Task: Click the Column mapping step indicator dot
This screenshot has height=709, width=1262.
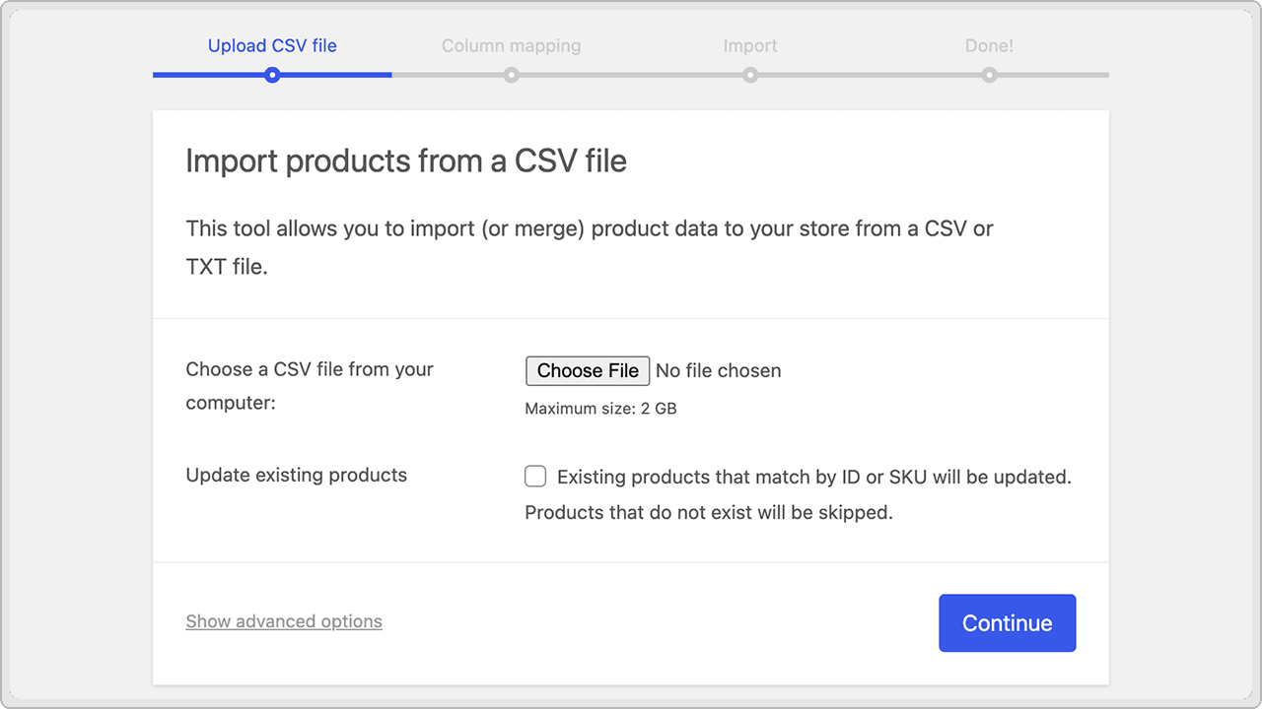Action: (511, 73)
